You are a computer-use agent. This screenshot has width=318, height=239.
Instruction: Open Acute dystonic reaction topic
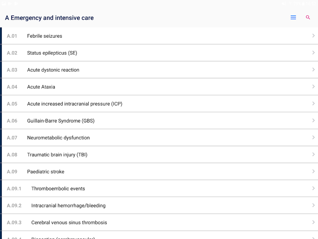[53, 70]
